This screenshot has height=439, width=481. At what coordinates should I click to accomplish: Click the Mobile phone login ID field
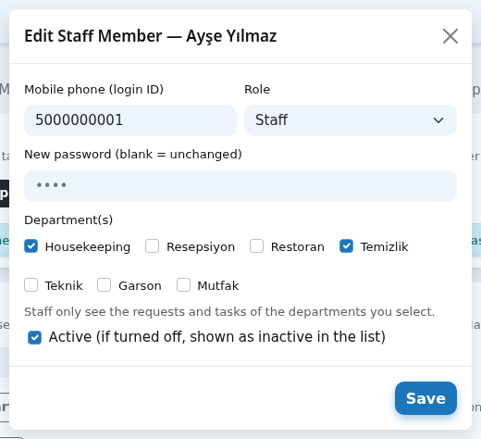click(x=130, y=120)
